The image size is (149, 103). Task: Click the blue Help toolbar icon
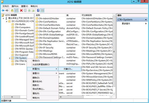(38, 10)
